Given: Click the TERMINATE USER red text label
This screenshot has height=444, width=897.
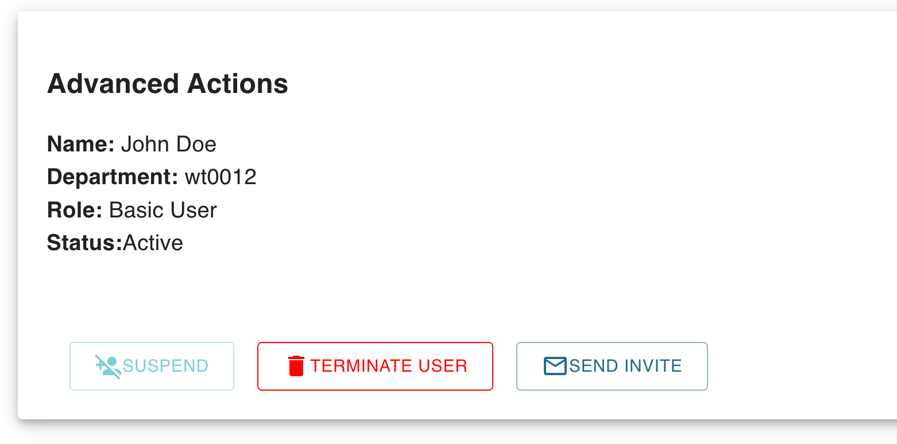Looking at the screenshot, I should click(x=388, y=366).
